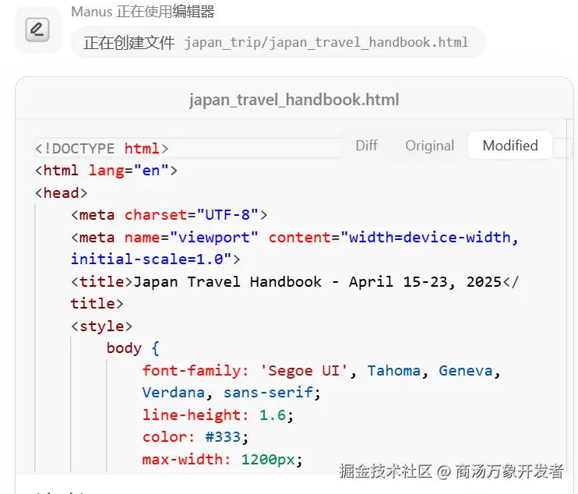Click the japan_travel_handbook.html title header
Image resolution: width=578 pixels, height=494 pixels.
tap(294, 100)
